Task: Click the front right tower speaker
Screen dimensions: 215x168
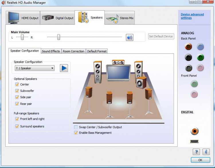Action: (x=138, y=71)
